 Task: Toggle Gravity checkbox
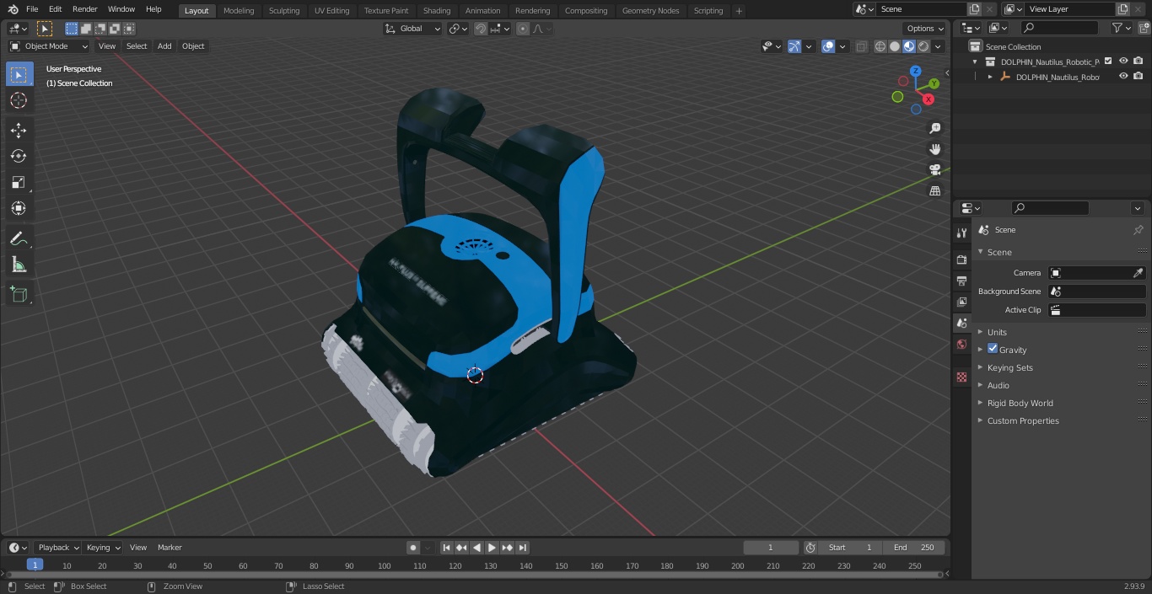tap(993, 349)
